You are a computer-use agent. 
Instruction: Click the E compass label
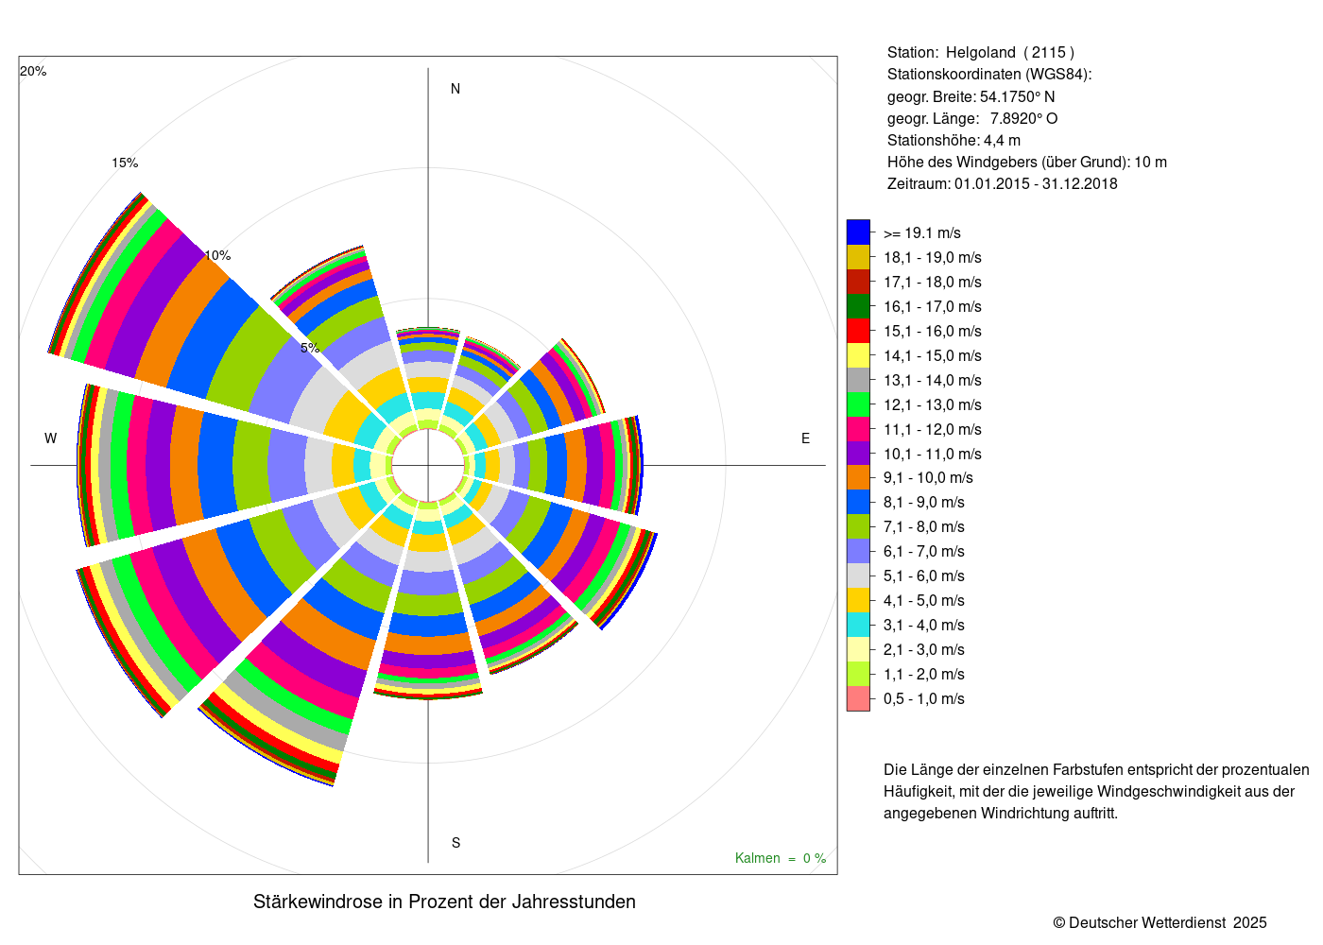pos(806,438)
